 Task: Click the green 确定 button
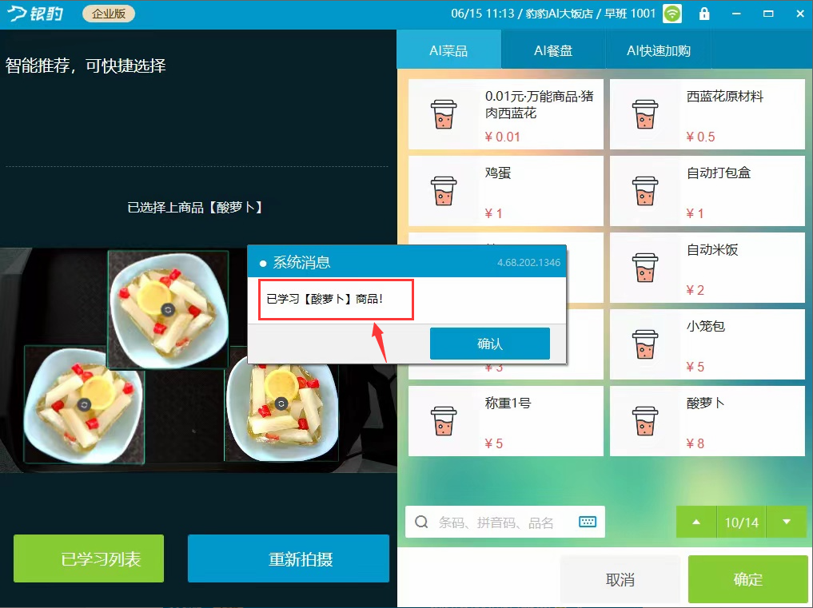pyautogui.click(x=747, y=579)
